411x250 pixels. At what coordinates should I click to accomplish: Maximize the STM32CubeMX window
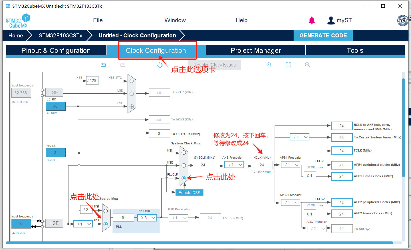[x=383, y=6]
